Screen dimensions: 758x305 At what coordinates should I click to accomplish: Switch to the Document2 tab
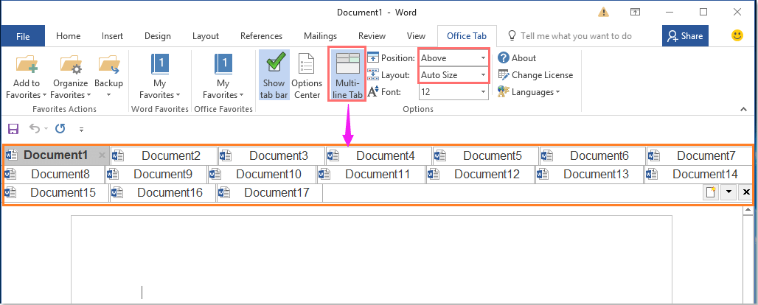click(164, 155)
